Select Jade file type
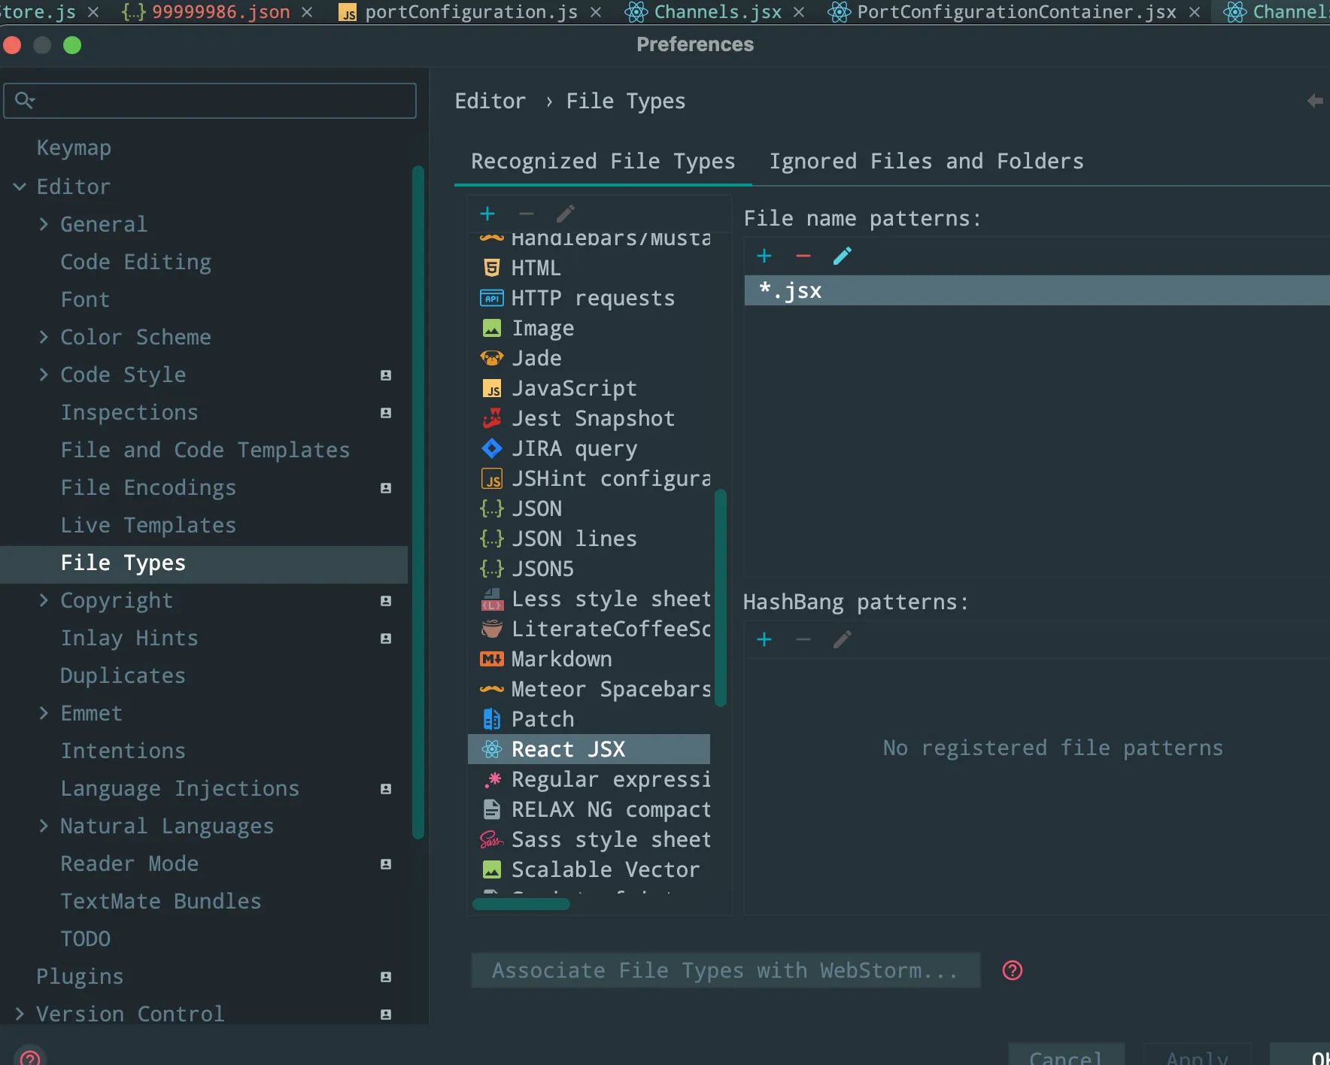The image size is (1330, 1065). point(589,358)
